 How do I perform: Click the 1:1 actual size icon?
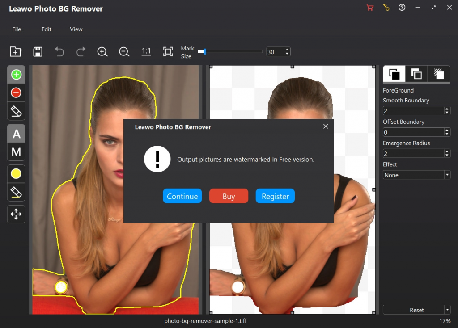146,51
